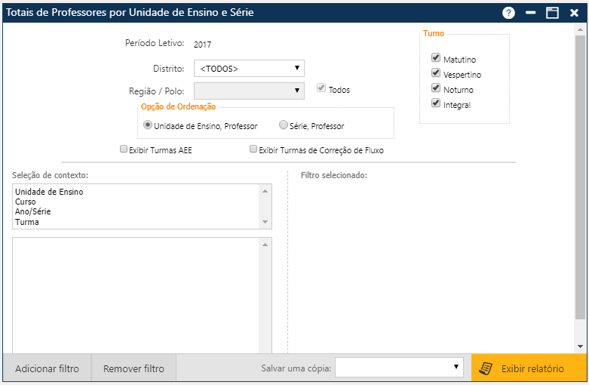Viewport: 589px width, 385px height.
Task: Choose Unidade de Ensino, Professor radio
Action: coord(148,125)
